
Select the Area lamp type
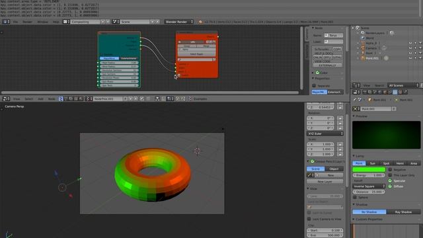(x=414, y=163)
